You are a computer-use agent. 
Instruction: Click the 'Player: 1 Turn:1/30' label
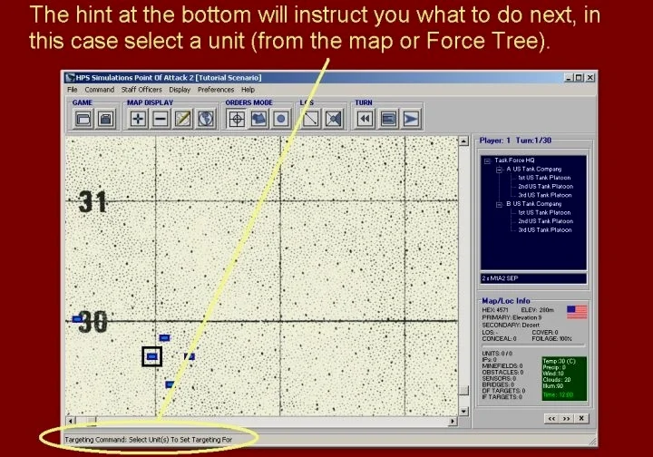point(515,141)
